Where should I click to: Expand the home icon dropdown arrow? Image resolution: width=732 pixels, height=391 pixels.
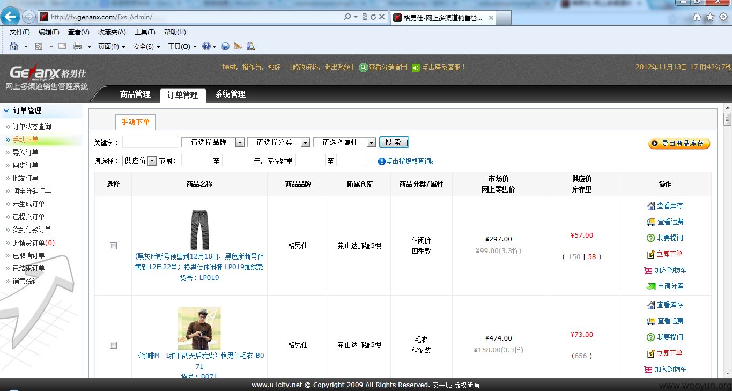(26, 47)
